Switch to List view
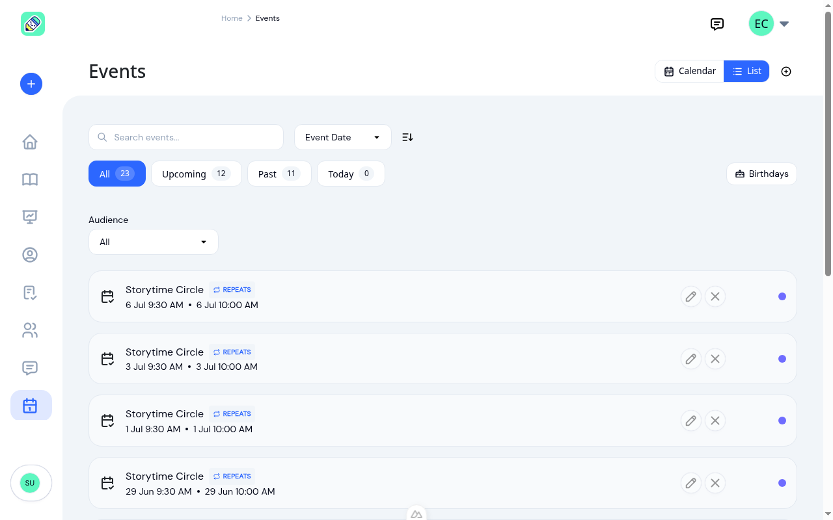The height and width of the screenshot is (520, 833). 746,71
